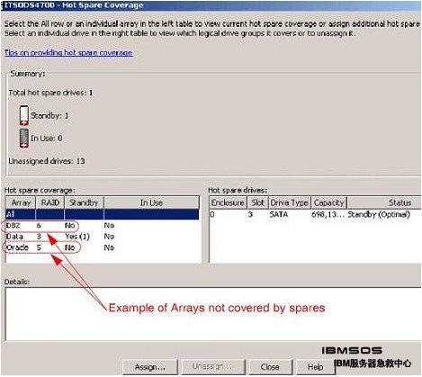
Task: Click the RAID column header
Action: tap(50, 202)
